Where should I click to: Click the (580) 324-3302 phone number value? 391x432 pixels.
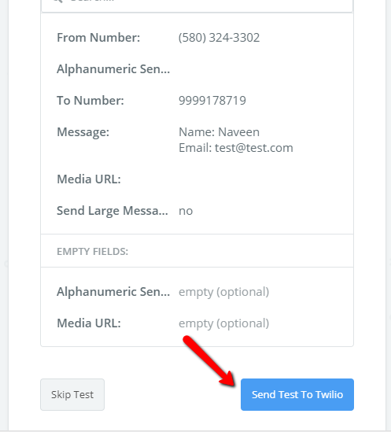[219, 38]
